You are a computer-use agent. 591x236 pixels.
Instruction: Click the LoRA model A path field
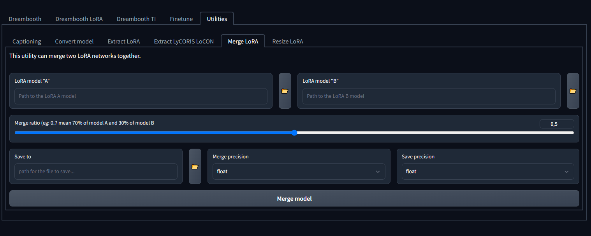[x=141, y=96]
